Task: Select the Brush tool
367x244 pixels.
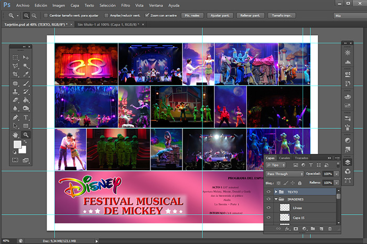Action: click(26, 83)
